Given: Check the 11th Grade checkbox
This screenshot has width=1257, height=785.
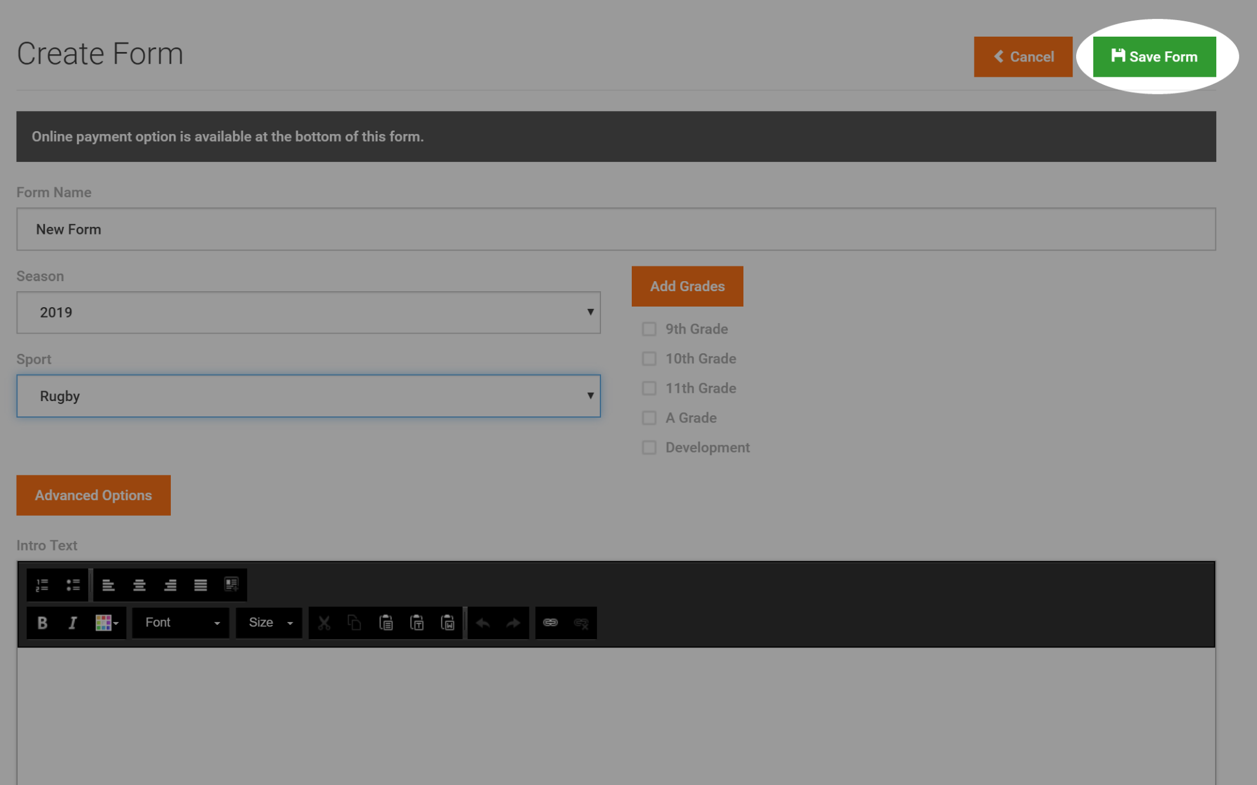Looking at the screenshot, I should click(649, 388).
